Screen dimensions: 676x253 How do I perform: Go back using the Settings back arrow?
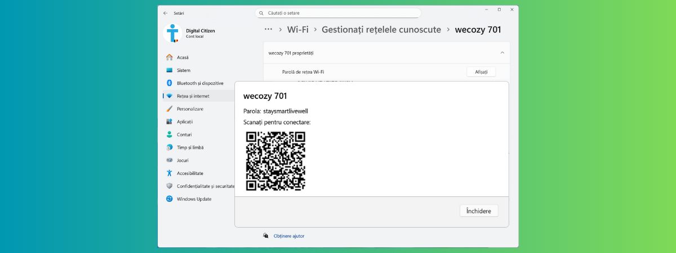165,13
